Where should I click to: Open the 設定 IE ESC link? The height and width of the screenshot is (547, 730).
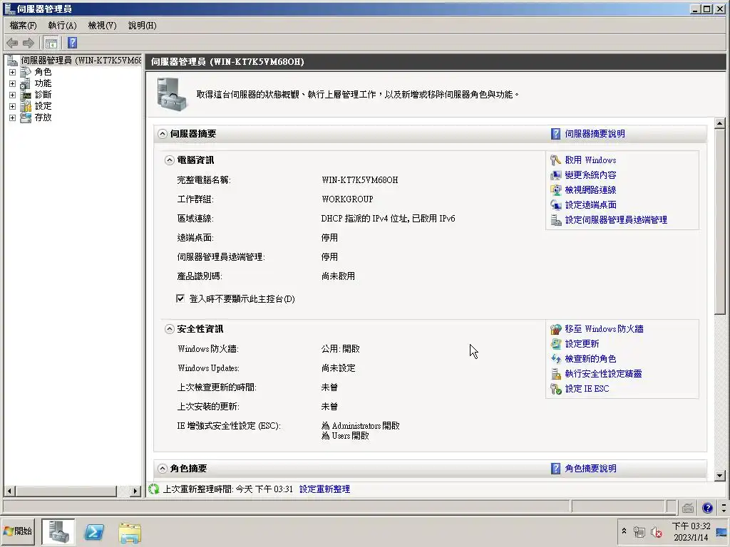[587, 388]
